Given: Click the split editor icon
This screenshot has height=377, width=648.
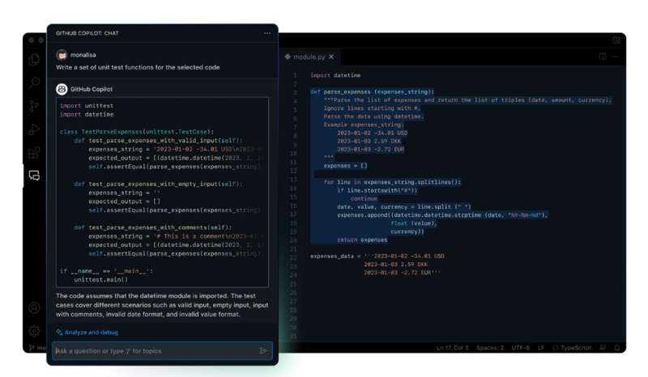Looking at the screenshot, I should (602, 57).
